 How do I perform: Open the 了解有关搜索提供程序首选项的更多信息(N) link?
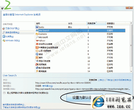pyautogui.click(x=21, y=107)
